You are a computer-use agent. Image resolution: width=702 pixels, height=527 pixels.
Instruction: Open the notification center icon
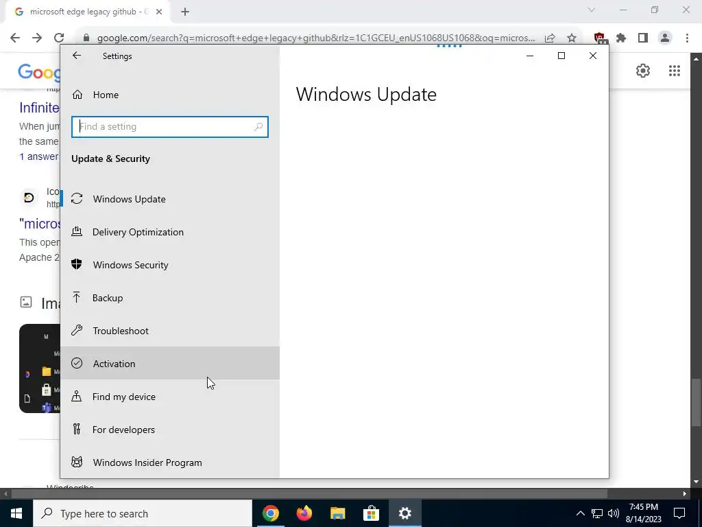[679, 513]
